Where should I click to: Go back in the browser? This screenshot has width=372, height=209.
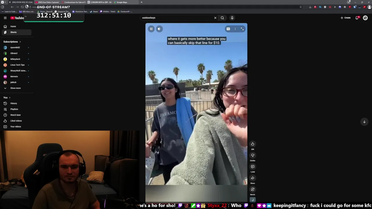pyautogui.click(x=12, y=7)
